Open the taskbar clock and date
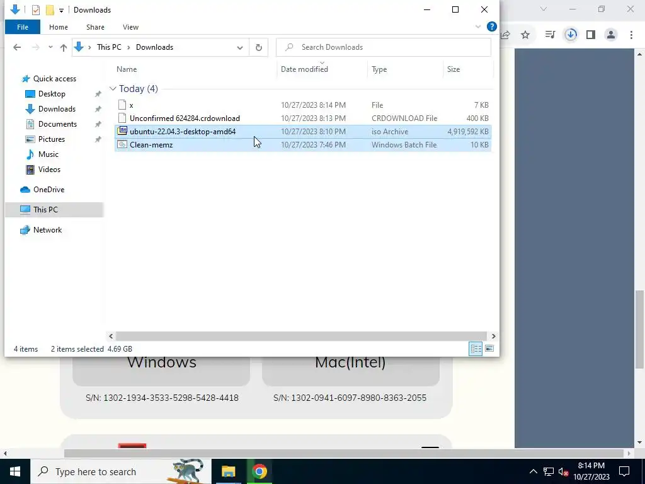Image resolution: width=645 pixels, height=484 pixels. 591,471
